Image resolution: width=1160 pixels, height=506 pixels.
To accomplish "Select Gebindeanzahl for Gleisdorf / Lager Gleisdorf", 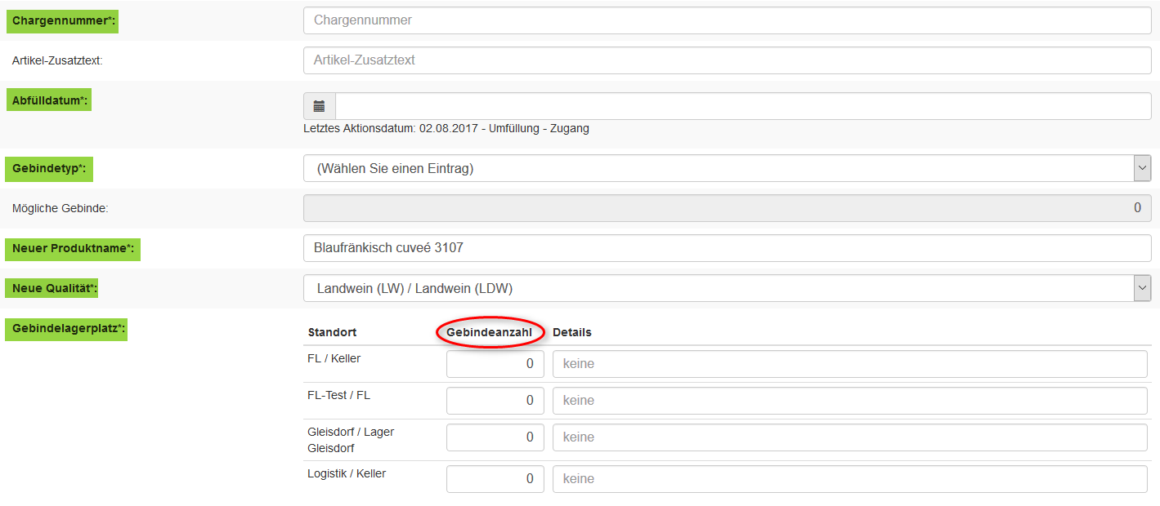I will (x=495, y=437).
